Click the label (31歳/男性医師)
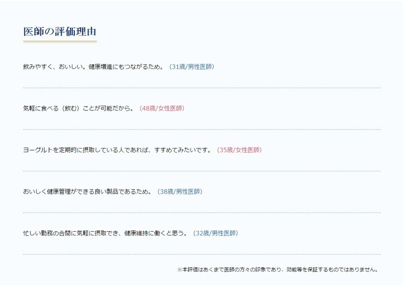Image resolution: width=403 pixels, height=285 pixels. [192, 67]
